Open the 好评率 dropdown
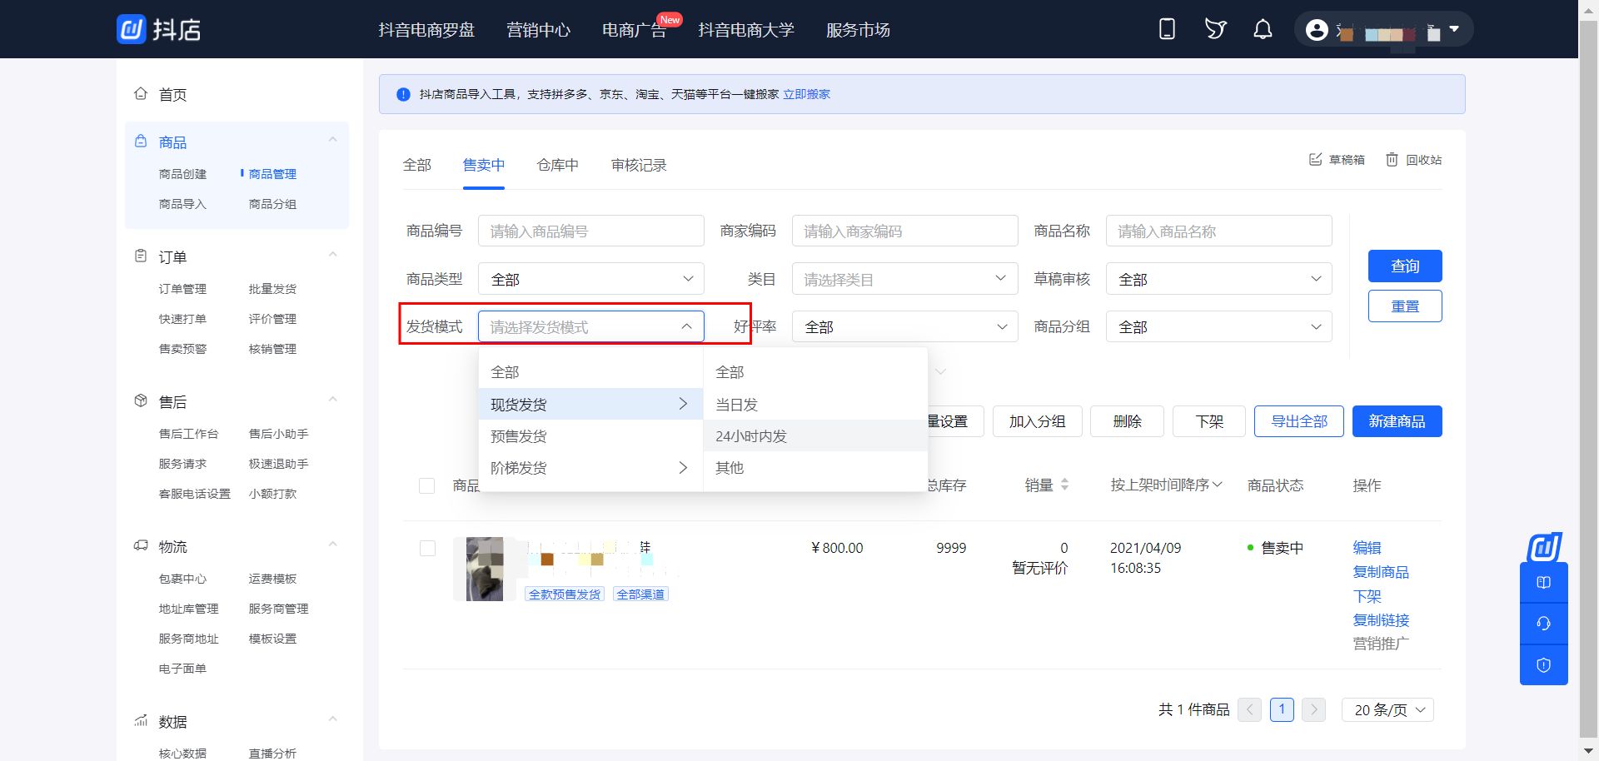Viewport: 1599px width, 761px height. (x=905, y=326)
